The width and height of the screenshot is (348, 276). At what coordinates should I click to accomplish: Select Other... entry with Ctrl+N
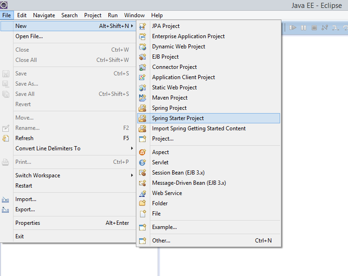(x=208, y=241)
